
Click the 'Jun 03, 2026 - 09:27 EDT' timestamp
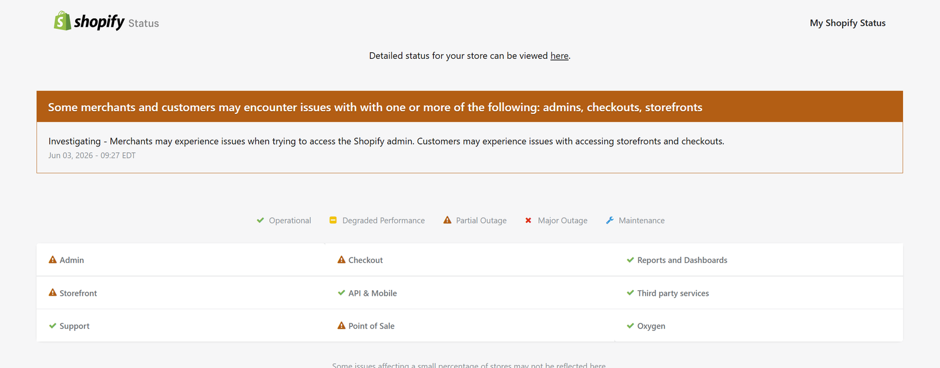pyautogui.click(x=92, y=155)
